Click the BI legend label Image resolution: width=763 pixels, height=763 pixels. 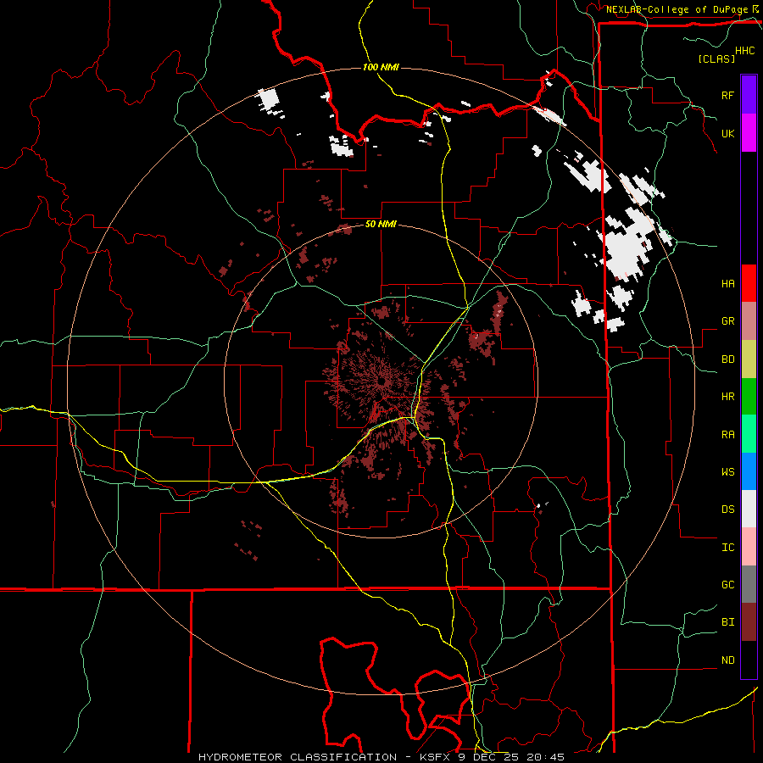pos(727,622)
